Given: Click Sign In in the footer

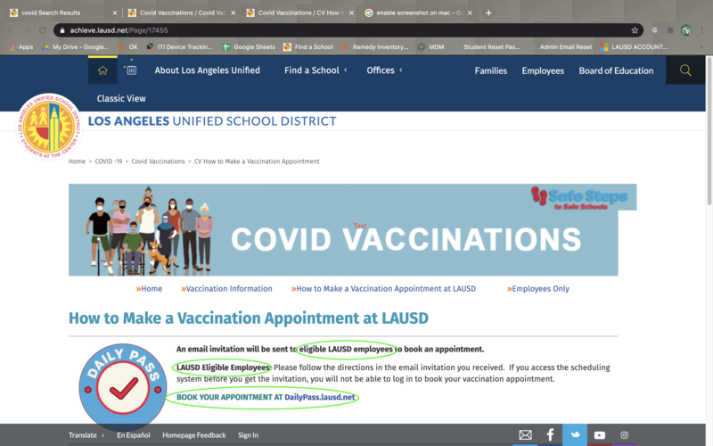Looking at the screenshot, I should [248, 435].
